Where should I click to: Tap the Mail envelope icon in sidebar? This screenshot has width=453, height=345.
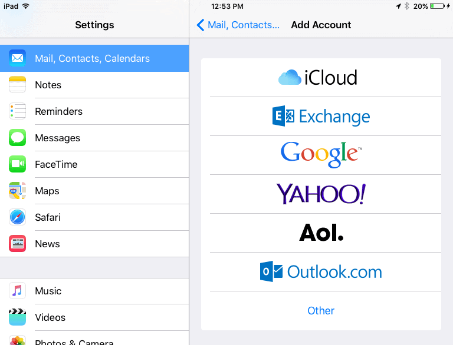pos(17,58)
